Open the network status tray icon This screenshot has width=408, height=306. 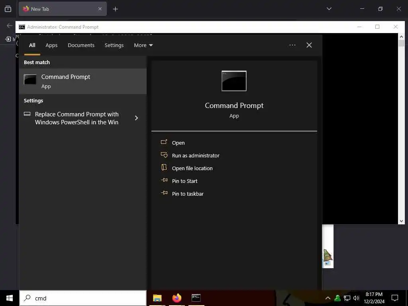(x=347, y=298)
